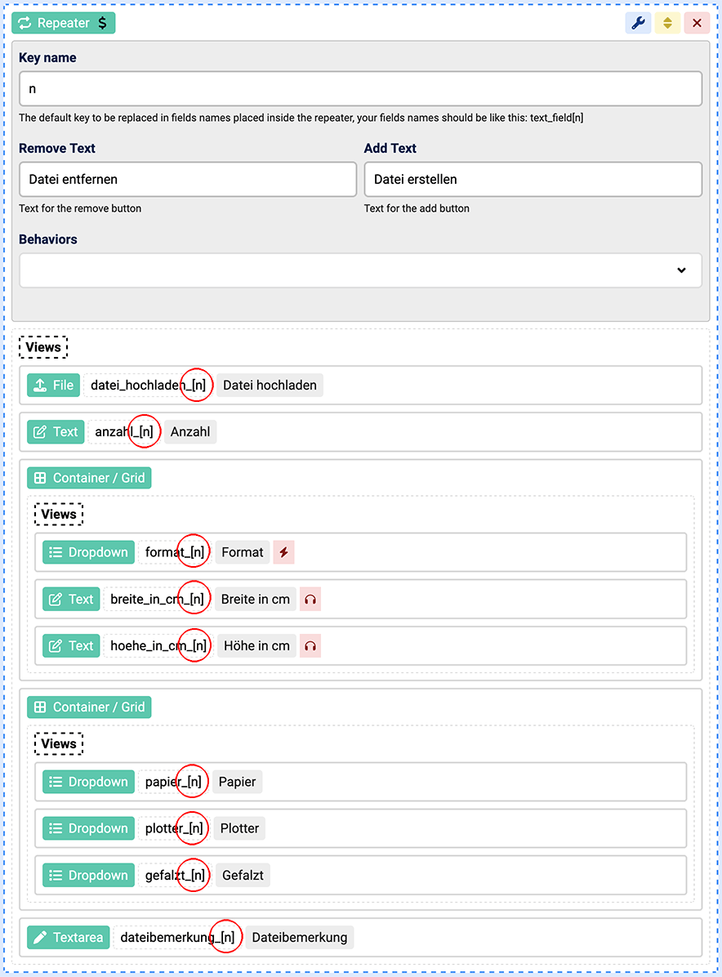Click the second Container / Grid badge

89,707
